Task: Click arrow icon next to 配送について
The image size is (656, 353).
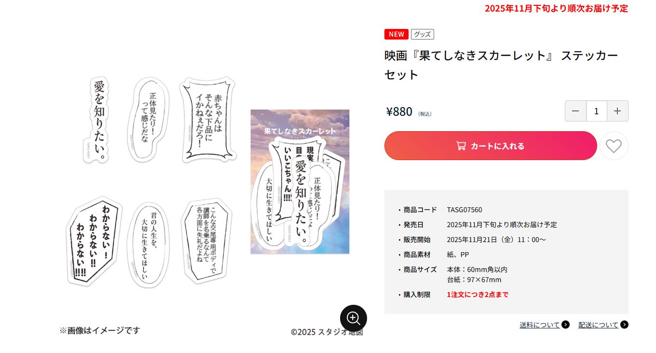Action: click(624, 325)
